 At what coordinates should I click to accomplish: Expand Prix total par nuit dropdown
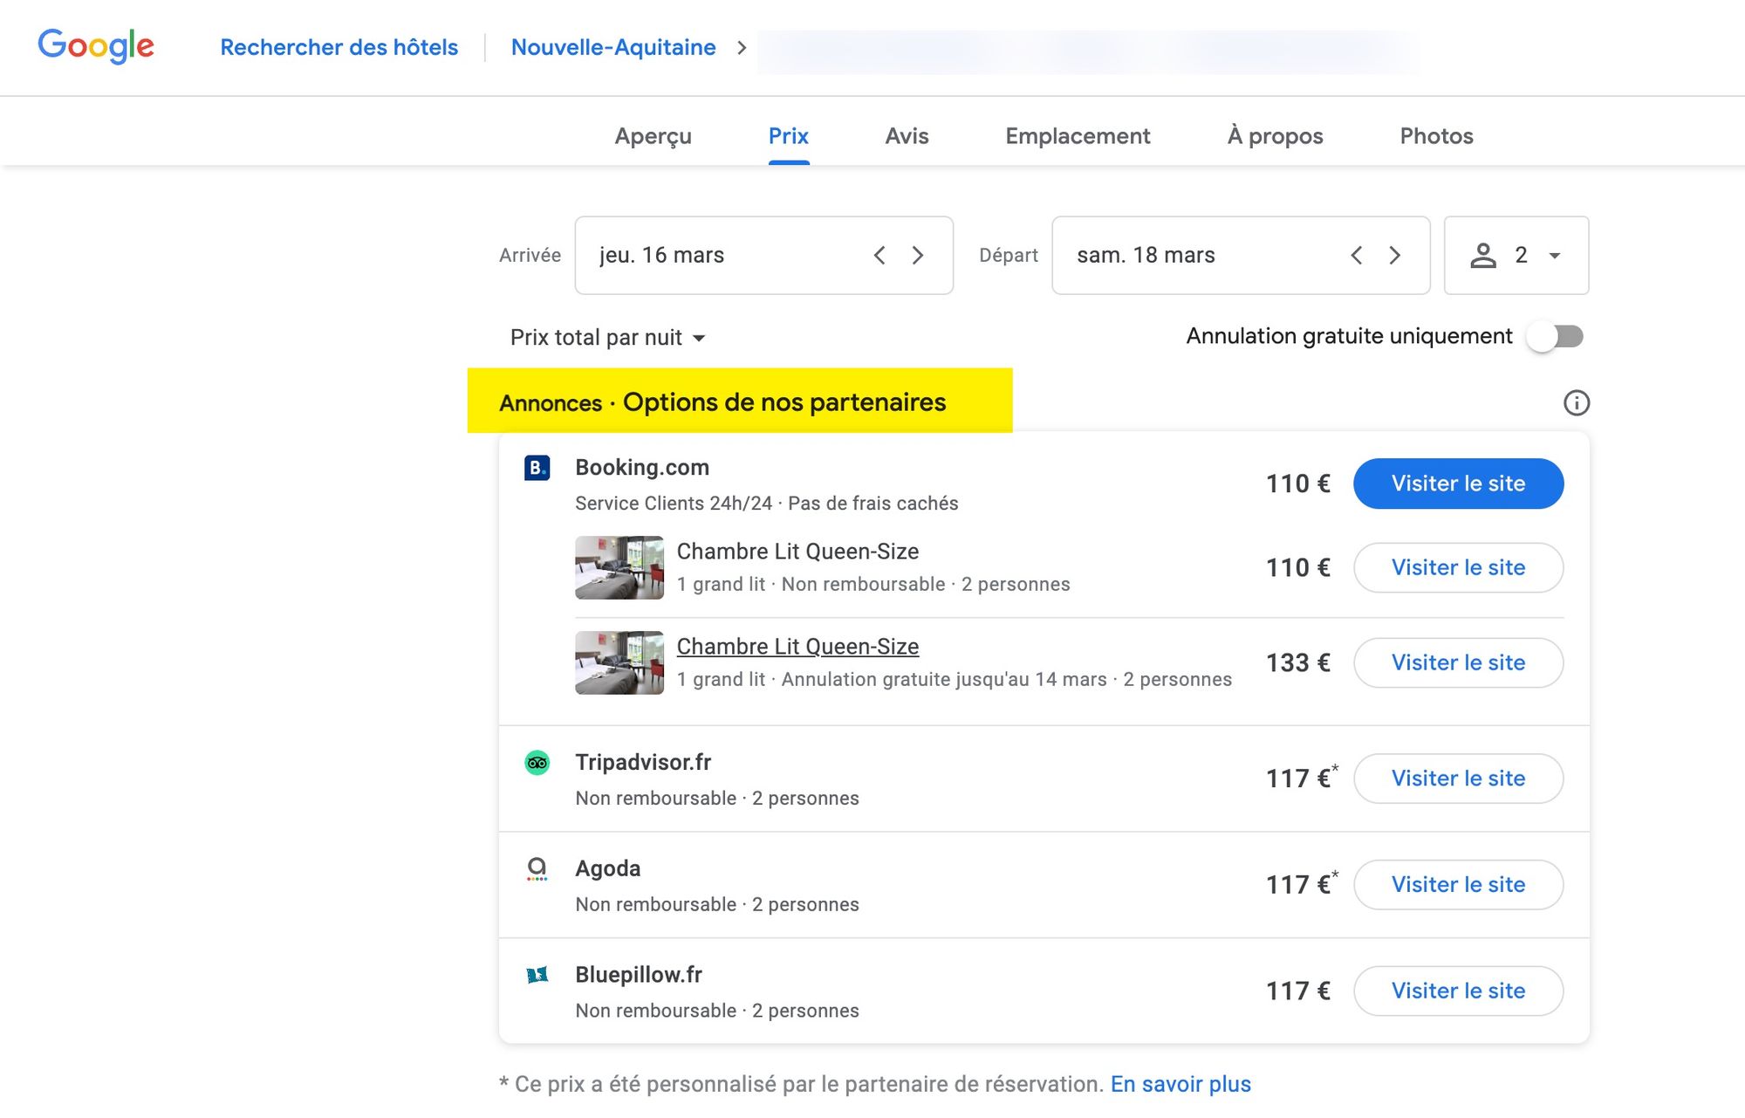[x=607, y=338]
